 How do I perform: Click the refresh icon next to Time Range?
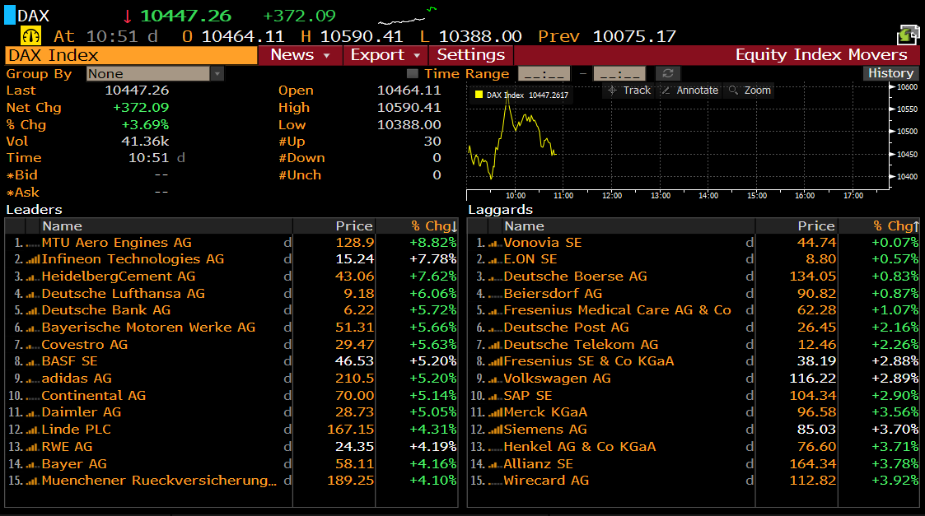coord(668,73)
